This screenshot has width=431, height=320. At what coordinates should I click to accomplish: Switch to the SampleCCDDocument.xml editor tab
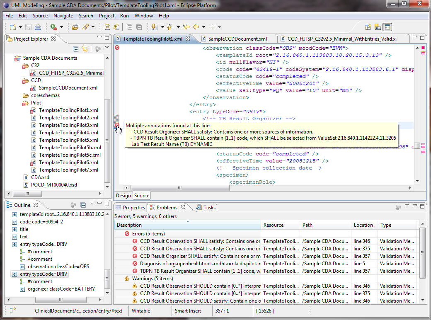pyautogui.click(x=237, y=39)
